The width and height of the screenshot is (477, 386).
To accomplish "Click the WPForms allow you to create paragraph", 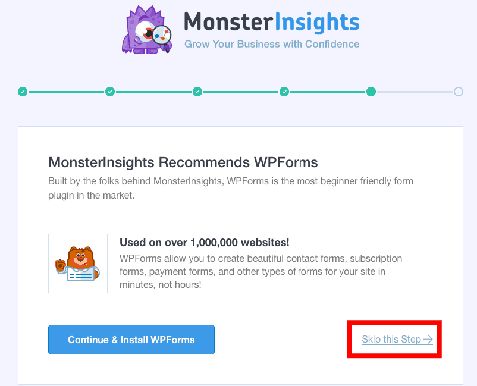I will click(x=261, y=271).
